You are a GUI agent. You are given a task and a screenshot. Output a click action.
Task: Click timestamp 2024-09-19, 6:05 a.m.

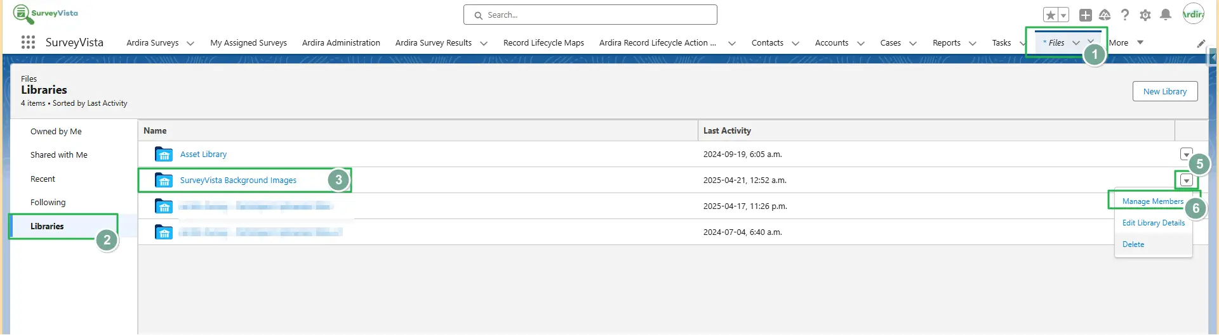[x=742, y=155]
